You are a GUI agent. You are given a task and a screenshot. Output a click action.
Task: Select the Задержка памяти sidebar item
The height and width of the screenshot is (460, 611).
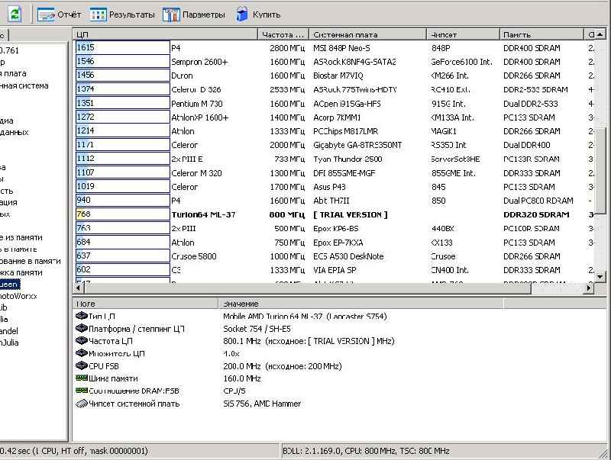click(21, 272)
